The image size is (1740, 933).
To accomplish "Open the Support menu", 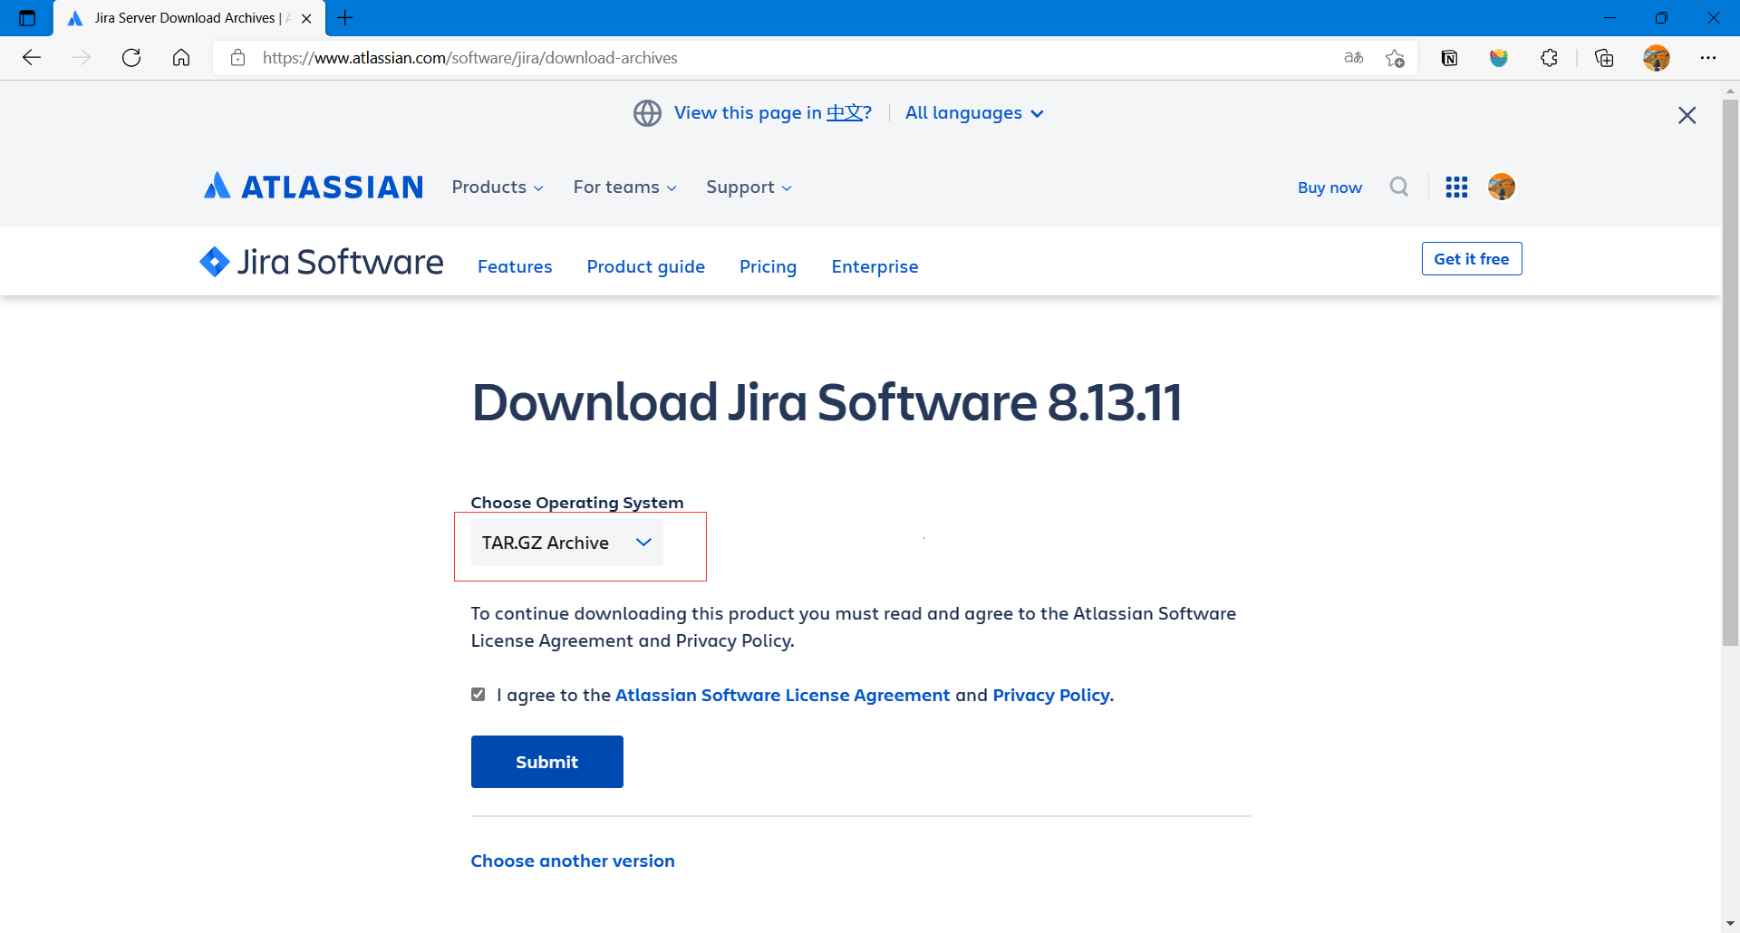I will click(x=749, y=188).
